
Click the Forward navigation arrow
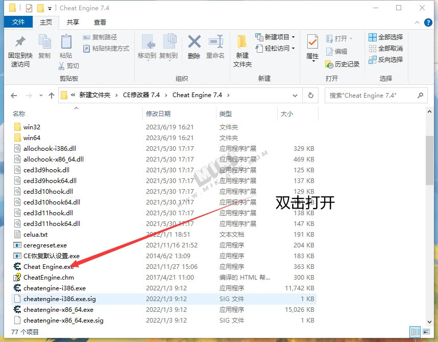(x=29, y=96)
